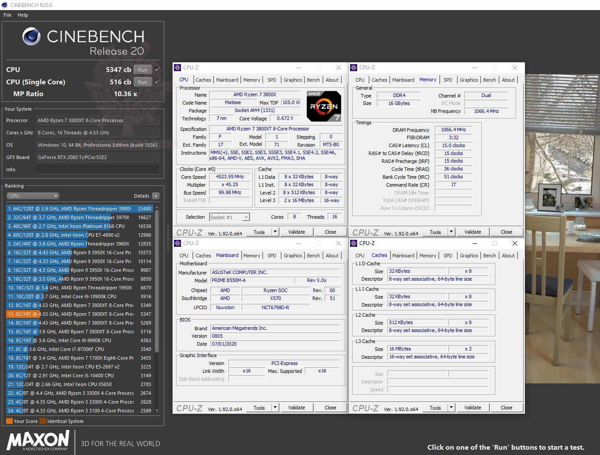The image size is (600, 455).
Task: Open the Ranking category dropdown showing CPU
Action: point(33,195)
